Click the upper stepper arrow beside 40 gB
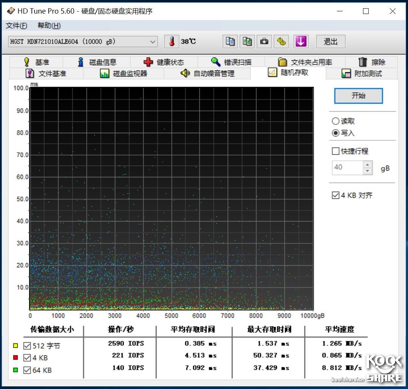Screen dimensions: 408x389 click(x=368, y=165)
